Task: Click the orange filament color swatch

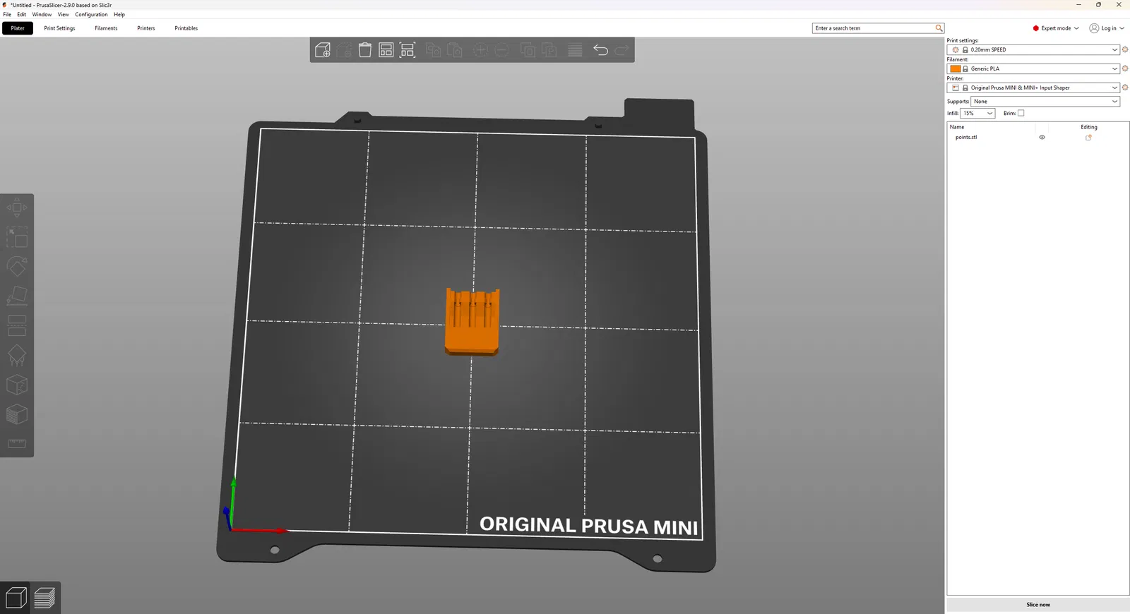Action: pyautogui.click(x=956, y=68)
